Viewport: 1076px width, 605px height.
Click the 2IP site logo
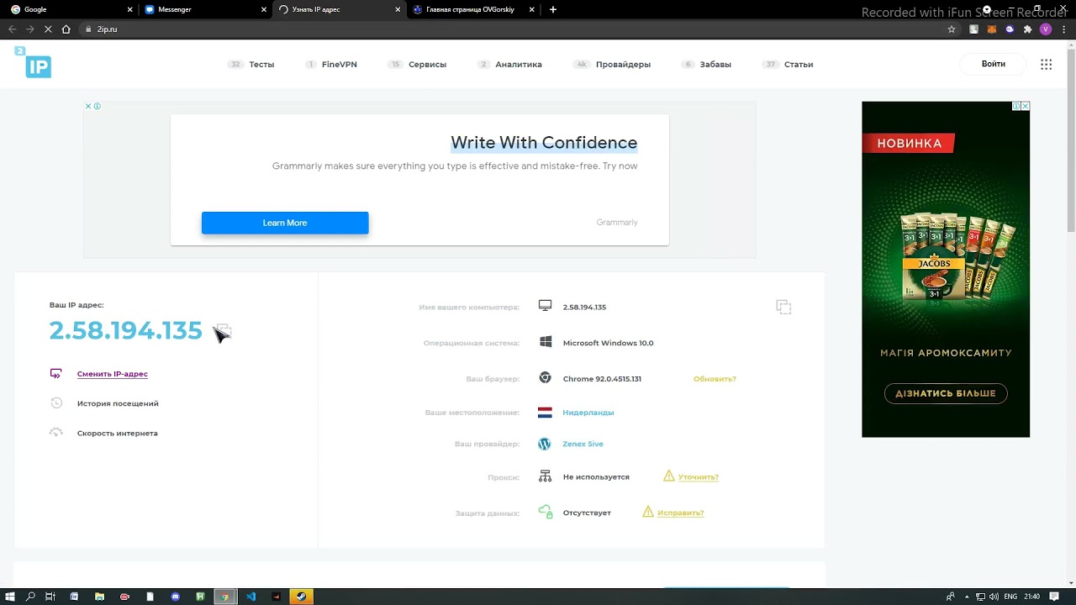[33, 63]
